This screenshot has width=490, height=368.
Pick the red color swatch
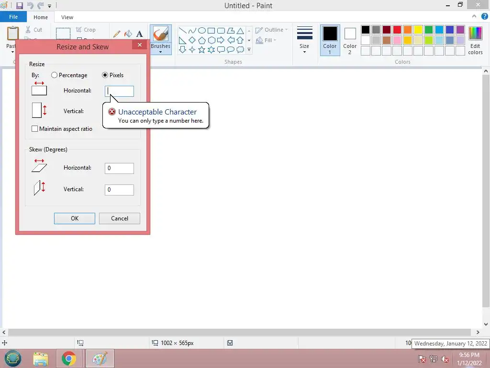coord(397,30)
